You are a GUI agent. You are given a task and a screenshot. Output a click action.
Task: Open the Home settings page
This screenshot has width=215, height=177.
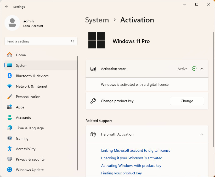coord(41,55)
